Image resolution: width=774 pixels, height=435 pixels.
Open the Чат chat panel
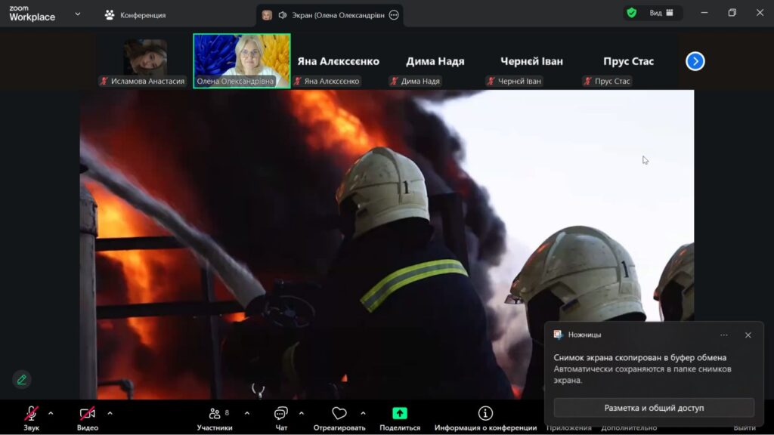(281, 414)
